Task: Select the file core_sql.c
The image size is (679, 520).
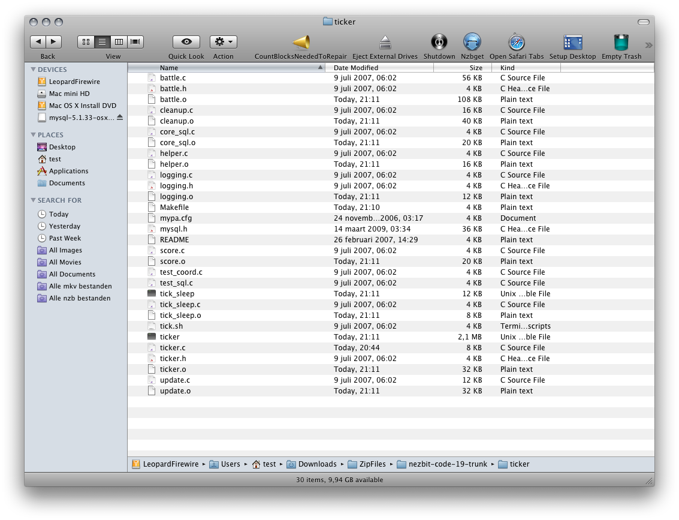Action: (x=391, y=132)
